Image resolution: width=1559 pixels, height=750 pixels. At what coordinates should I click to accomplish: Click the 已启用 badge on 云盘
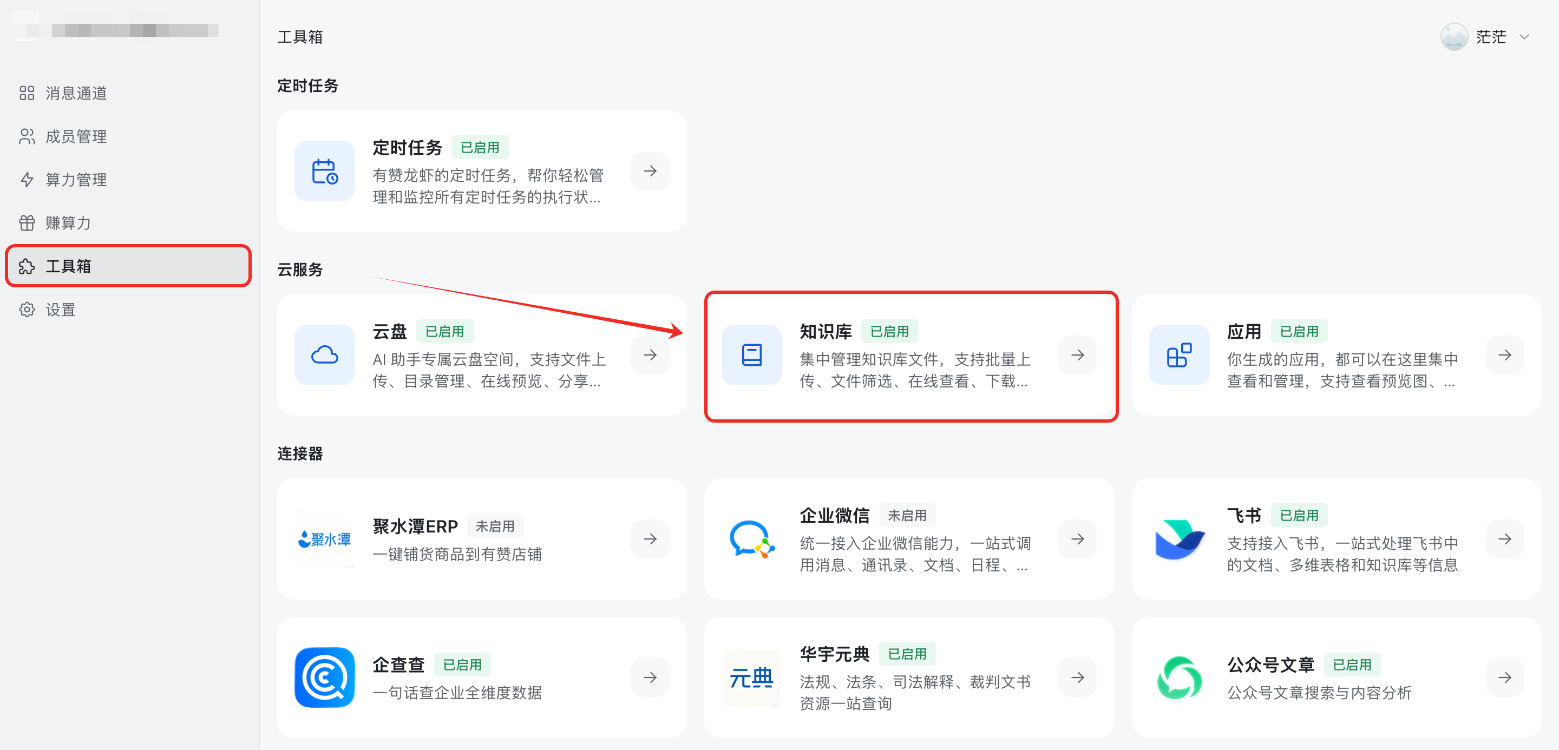click(444, 332)
